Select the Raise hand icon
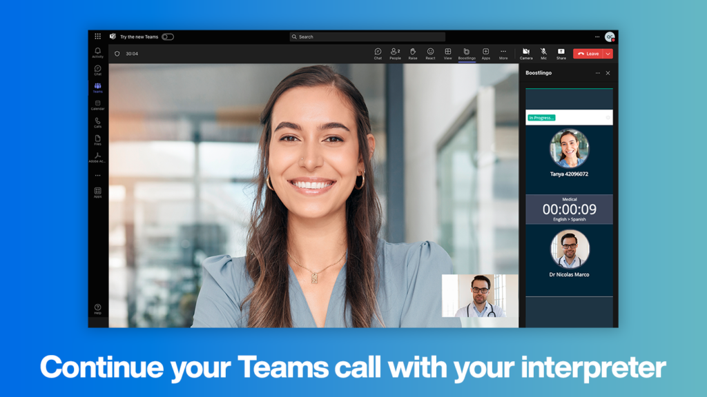 pyautogui.click(x=414, y=52)
